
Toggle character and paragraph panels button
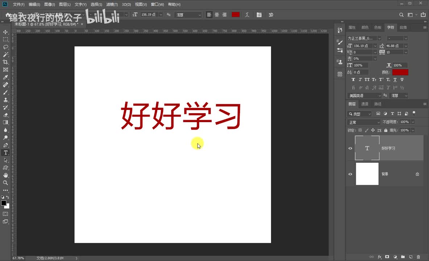(x=259, y=15)
